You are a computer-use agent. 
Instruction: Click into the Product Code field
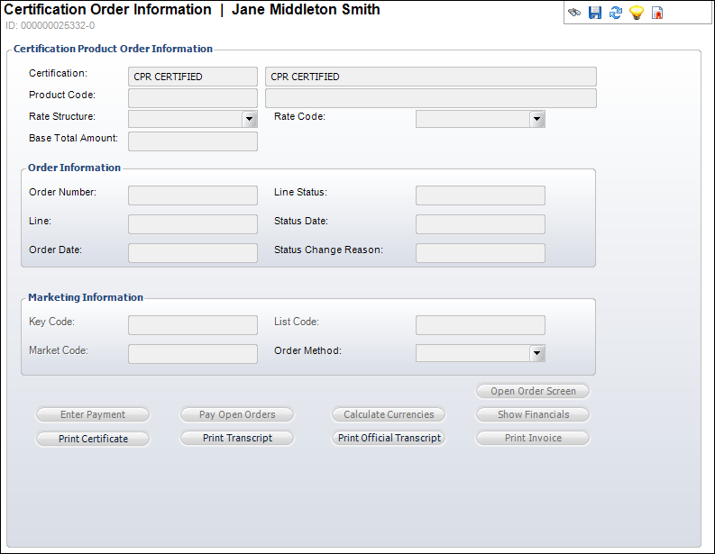click(193, 98)
